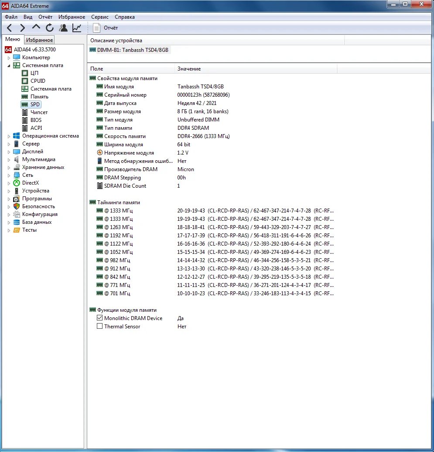Click the Сеть network icon

(x=17, y=175)
